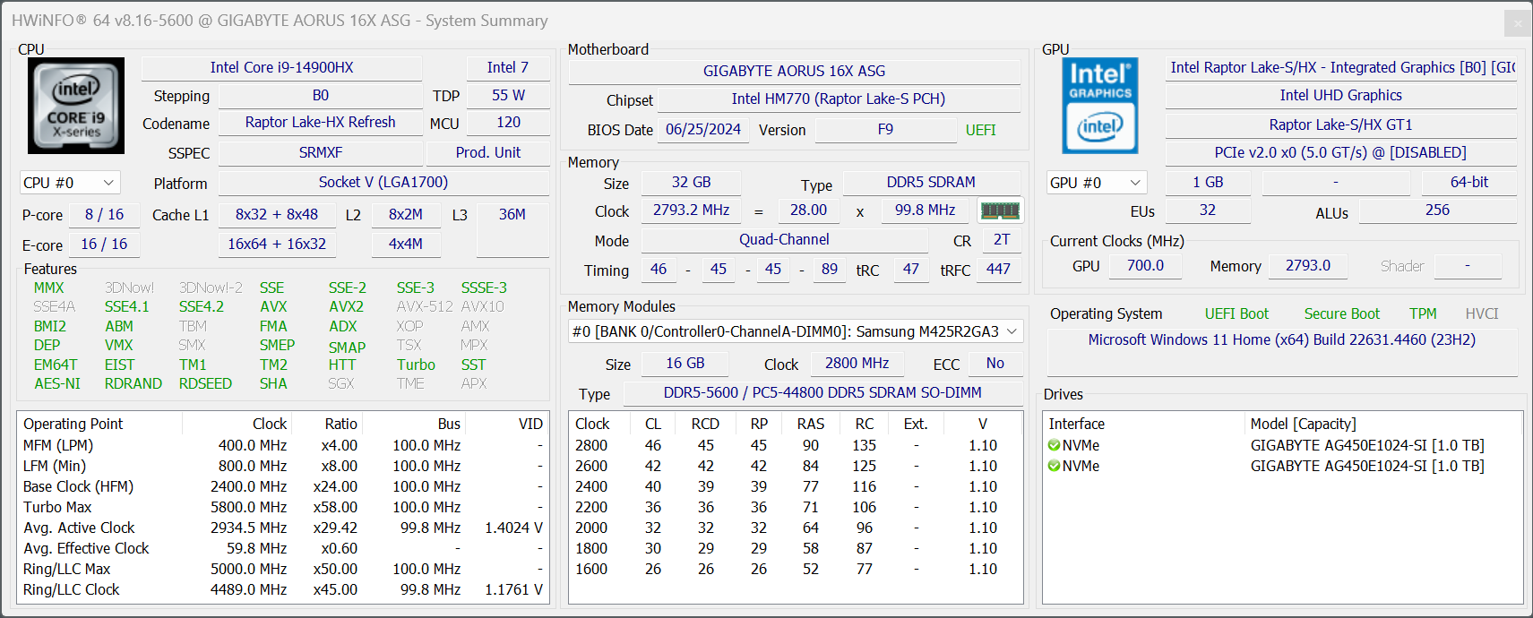Image resolution: width=1533 pixels, height=618 pixels.
Task: Select the Secure Boot indicator
Action: [x=1341, y=313]
